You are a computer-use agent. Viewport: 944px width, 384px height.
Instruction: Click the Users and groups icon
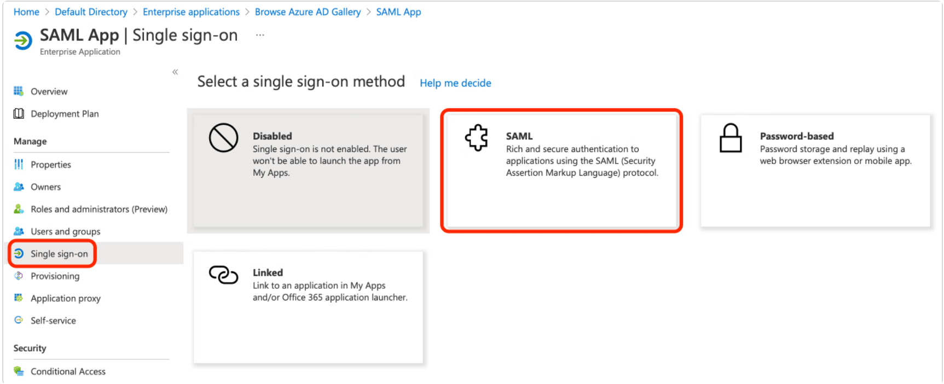(19, 231)
